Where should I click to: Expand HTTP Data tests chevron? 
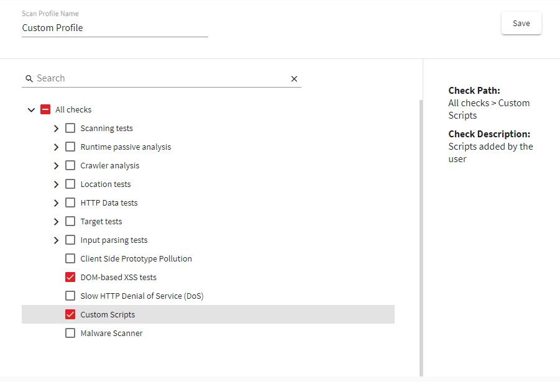point(57,203)
